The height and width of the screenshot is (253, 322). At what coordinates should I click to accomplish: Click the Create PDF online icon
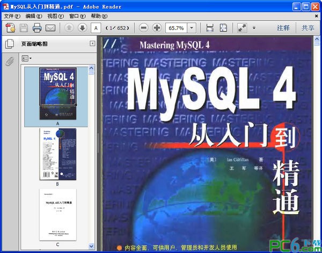point(10,28)
